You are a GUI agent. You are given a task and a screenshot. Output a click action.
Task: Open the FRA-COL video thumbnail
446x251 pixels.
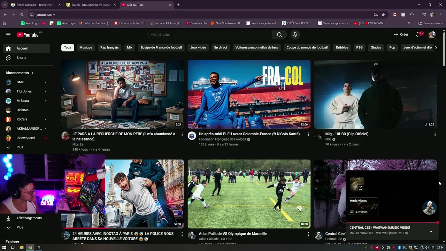(249, 94)
